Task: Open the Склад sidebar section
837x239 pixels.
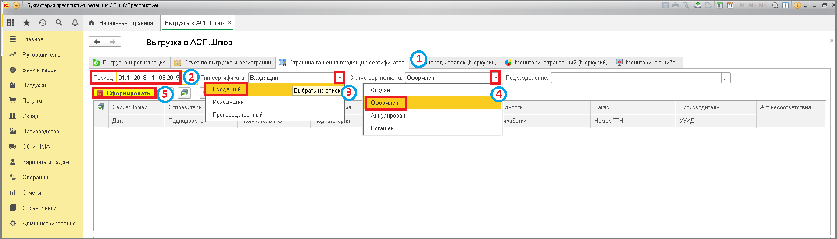Action: coord(43,116)
